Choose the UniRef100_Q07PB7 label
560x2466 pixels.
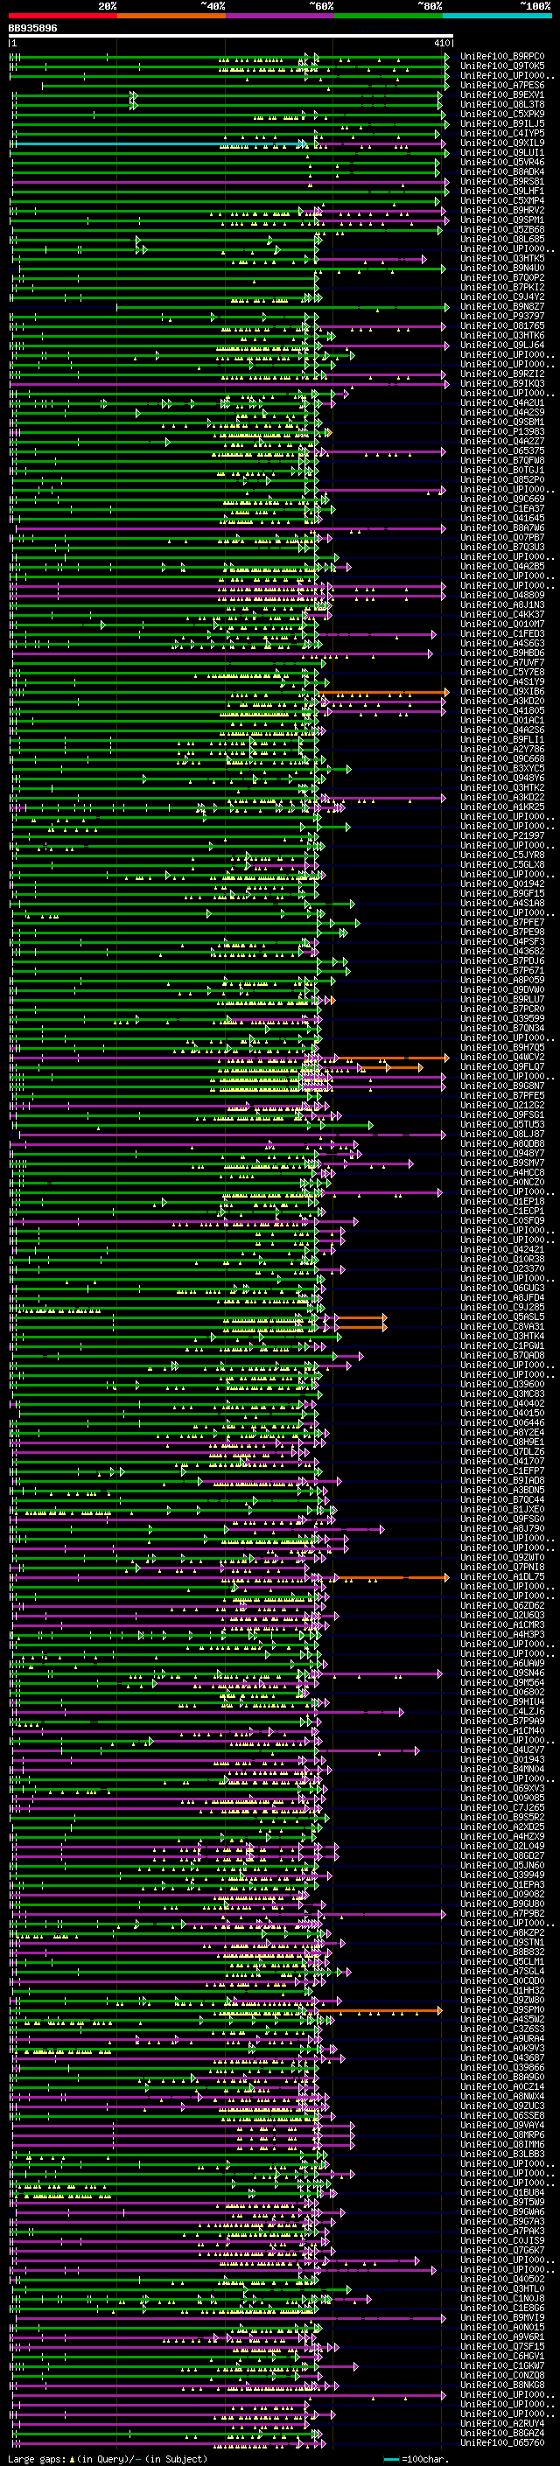tap(501, 537)
